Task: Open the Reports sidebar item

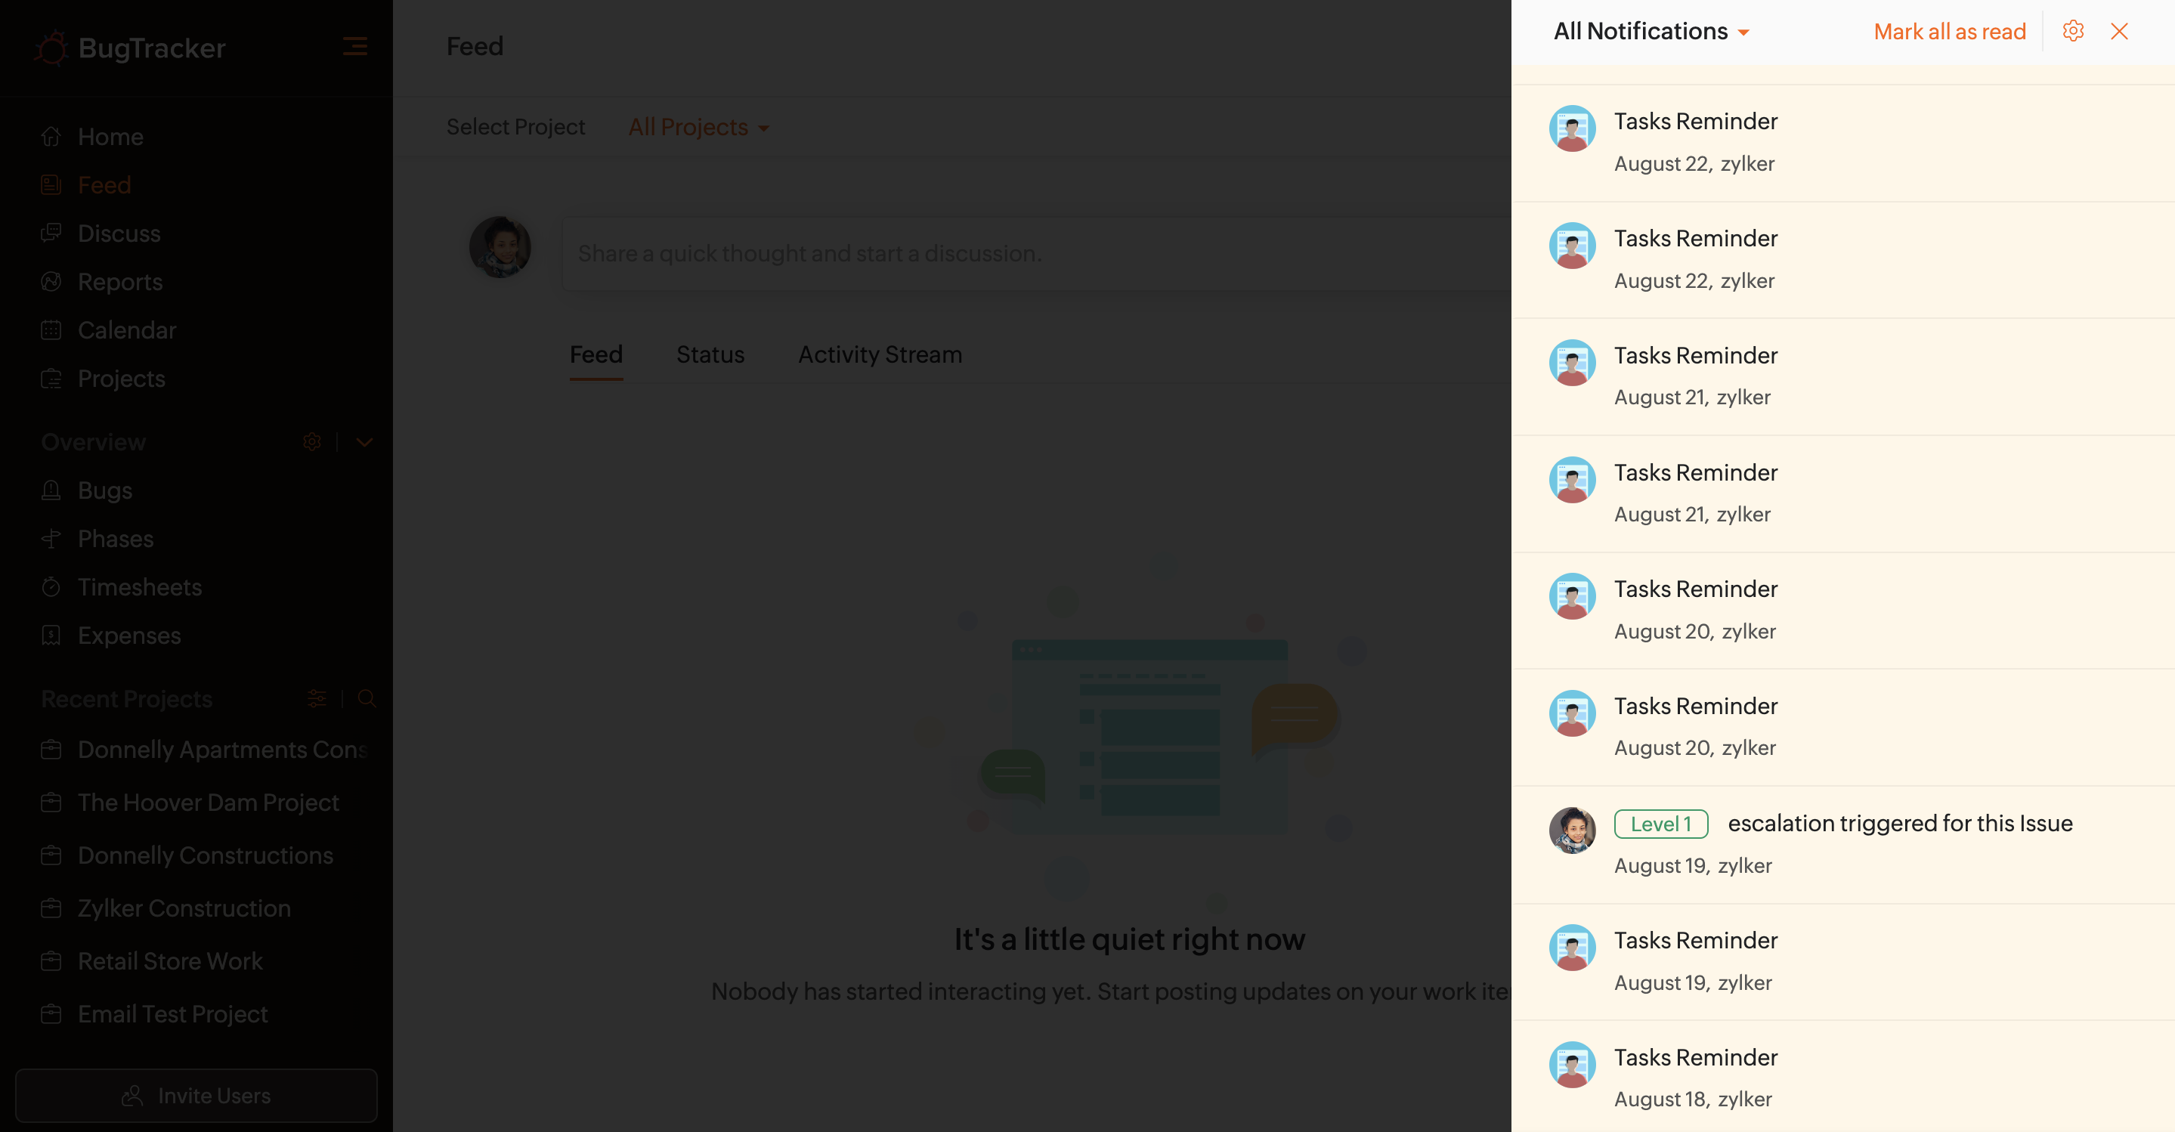Action: click(120, 282)
